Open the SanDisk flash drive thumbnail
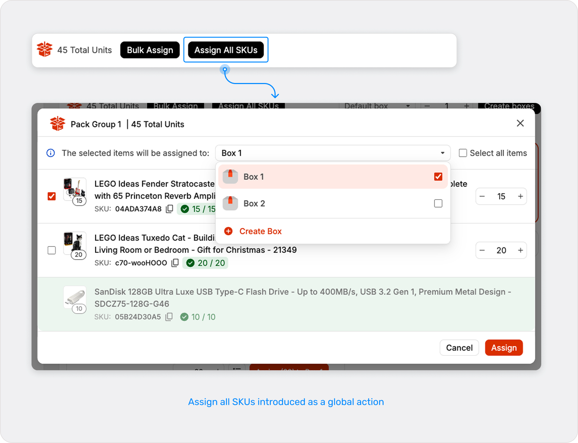 tap(75, 298)
